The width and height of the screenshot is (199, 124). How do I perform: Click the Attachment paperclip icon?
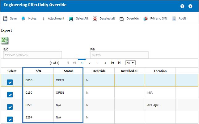pyautogui.click(x=43, y=19)
